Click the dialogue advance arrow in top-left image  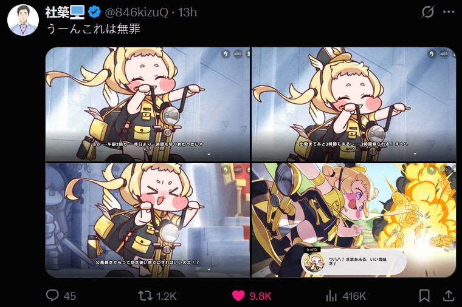[x=209, y=153]
